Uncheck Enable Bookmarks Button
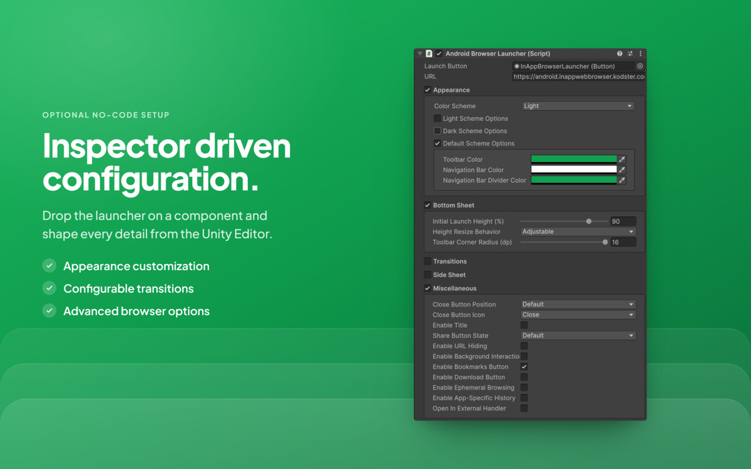The height and width of the screenshot is (469, 751). pos(524,366)
